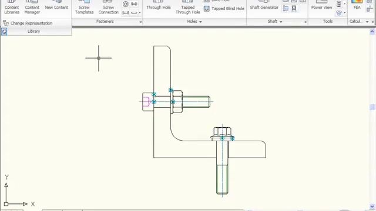Insert a Through Hole
This screenshot has width=376, height=211.
click(x=159, y=5)
